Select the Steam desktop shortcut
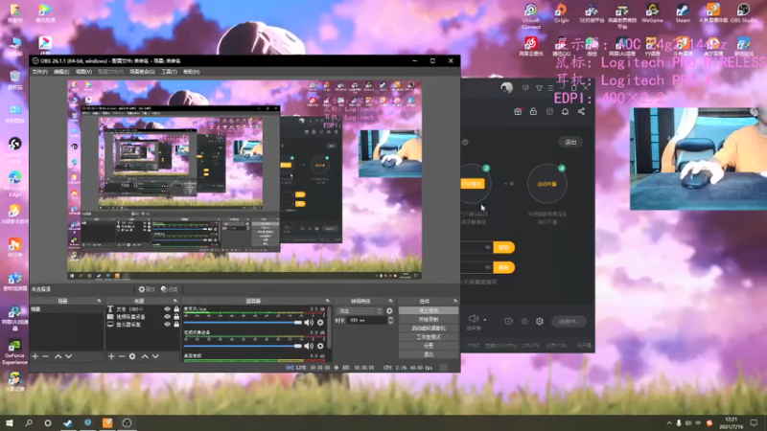The width and height of the screenshot is (767, 431). [683, 12]
